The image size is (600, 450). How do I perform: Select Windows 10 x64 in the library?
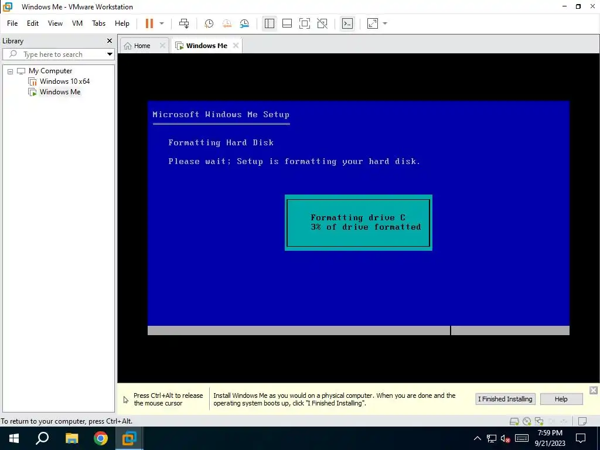(x=64, y=81)
